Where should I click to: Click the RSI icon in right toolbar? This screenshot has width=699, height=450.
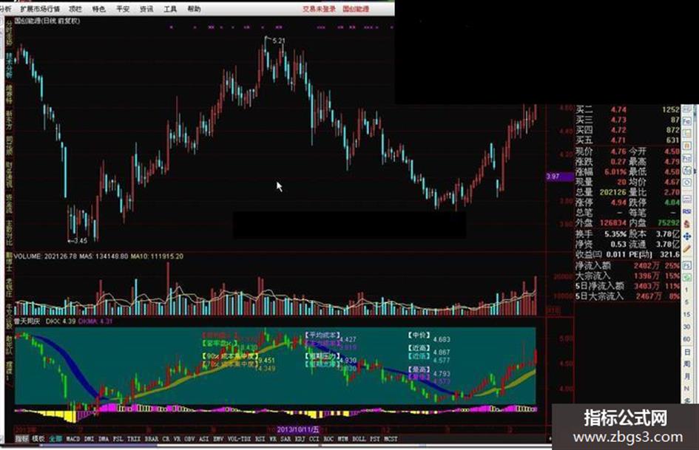pyautogui.click(x=686, y=212)
